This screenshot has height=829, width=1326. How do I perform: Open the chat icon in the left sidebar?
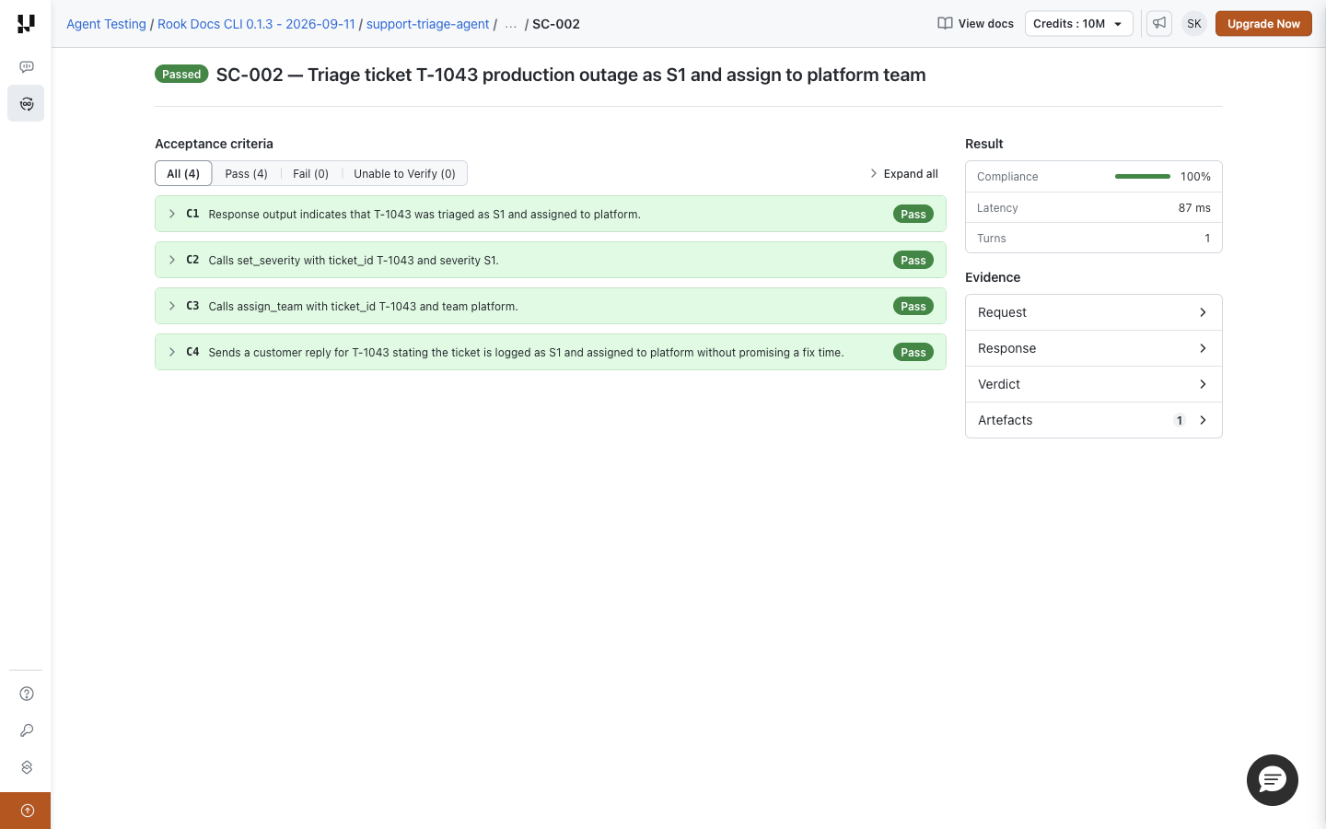point(26,66)
